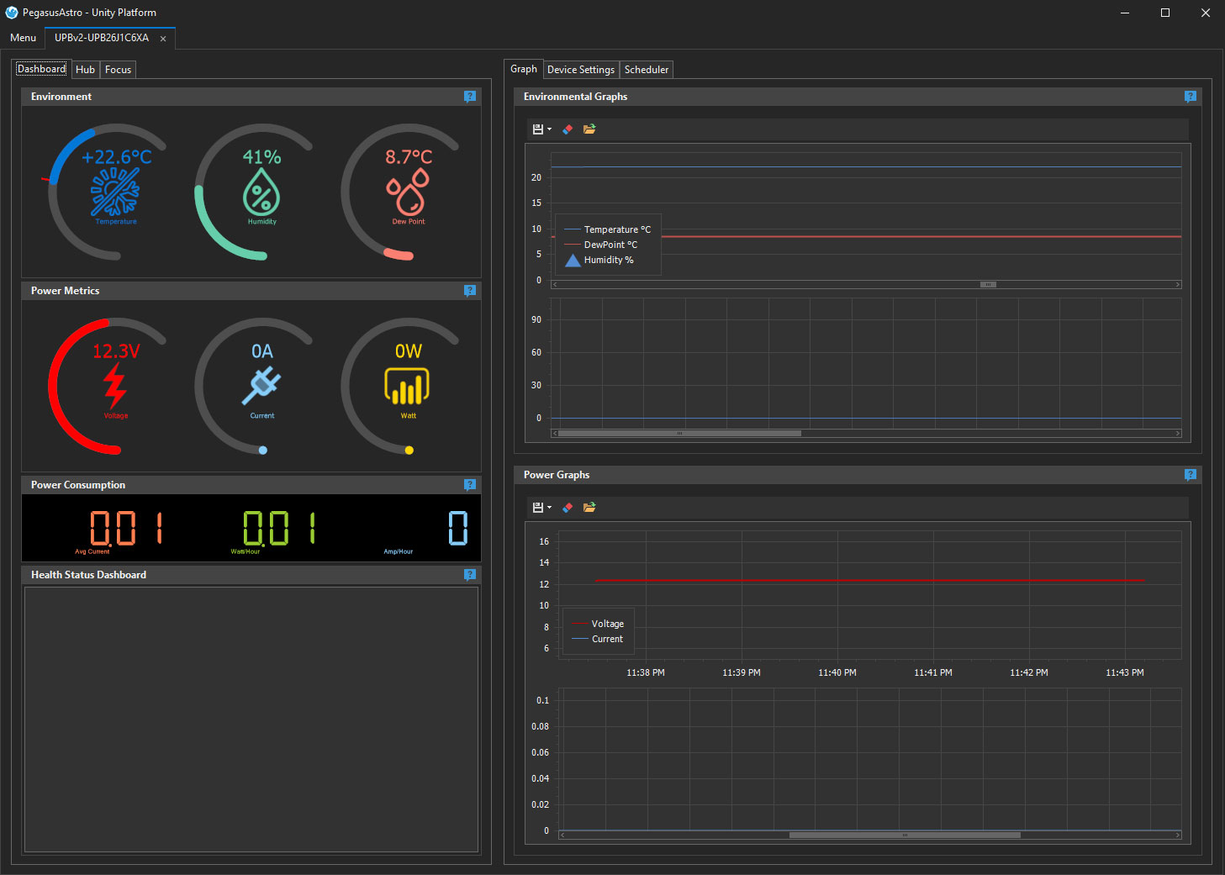Click the voltage lightning bolt icon
1225x875 pixels.
(115, 386)
